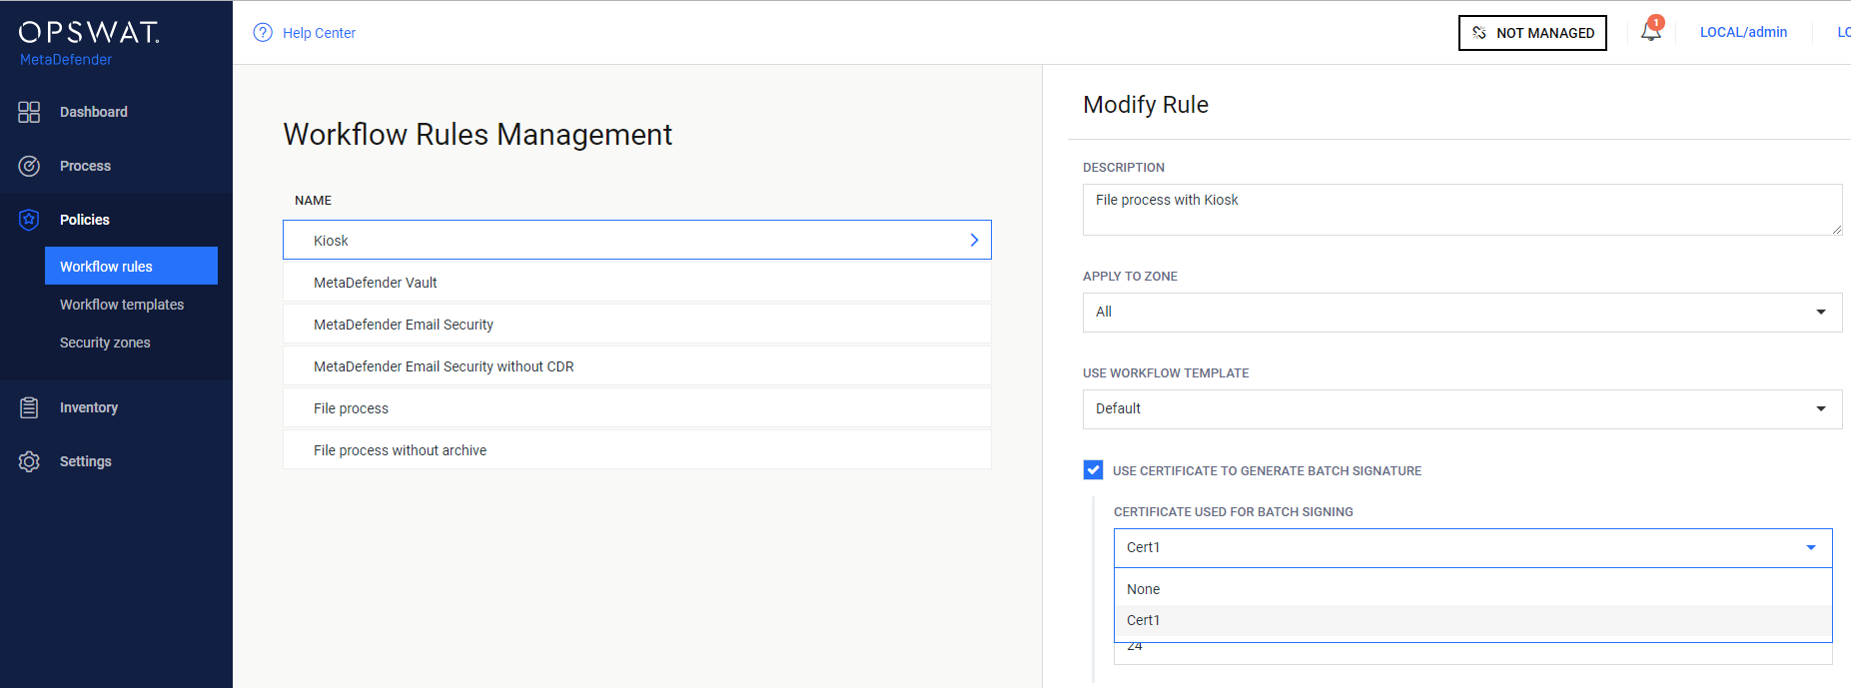Open Inventory in the sidebar
Viewport: 1851px width, 688px height.
89,407
